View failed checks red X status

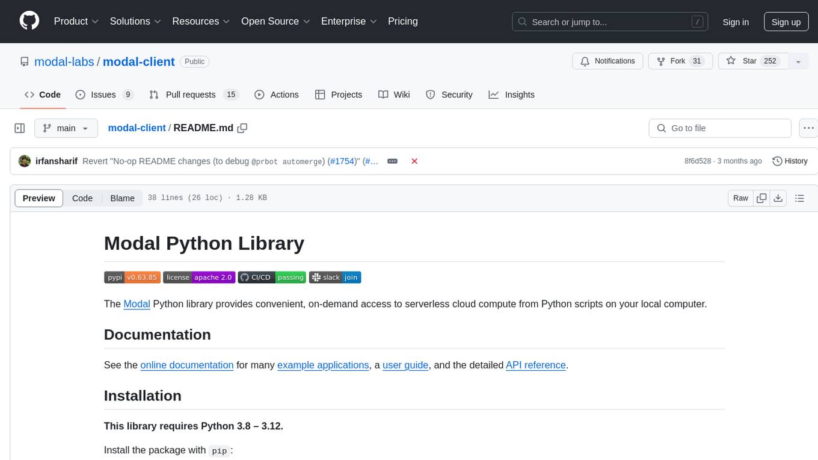pos(414,161)
